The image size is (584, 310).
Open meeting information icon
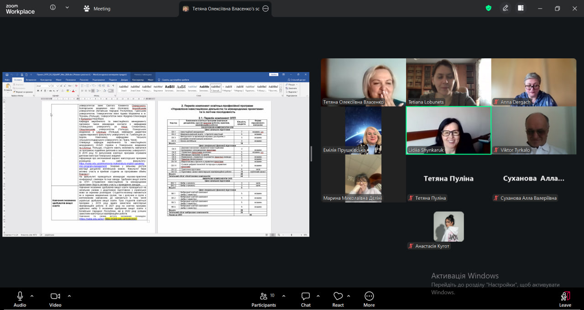coord(53,8)
